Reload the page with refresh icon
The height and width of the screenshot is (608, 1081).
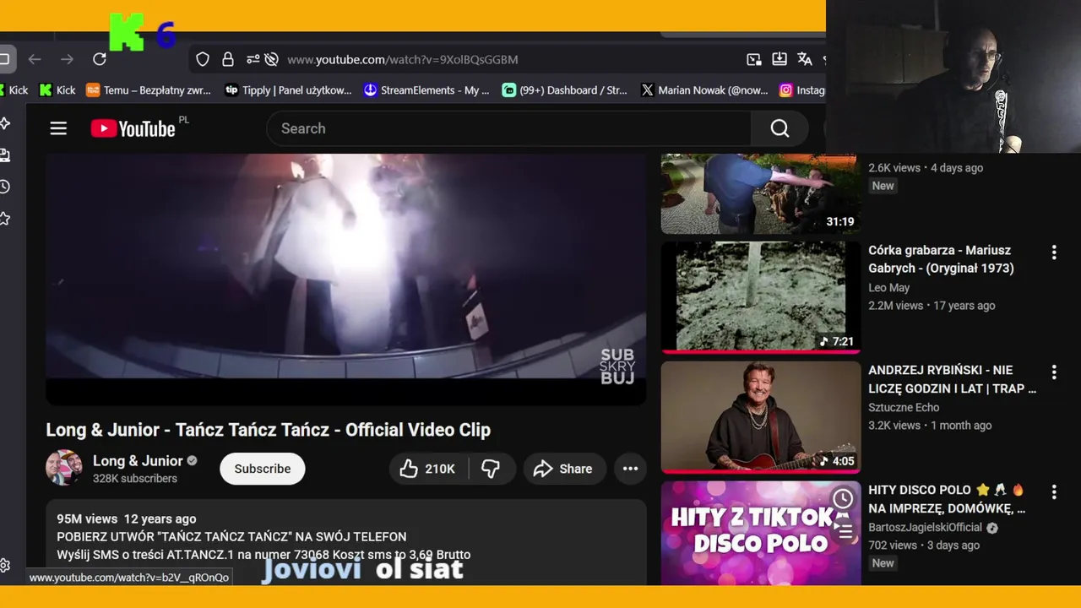pyautogui.click(x=100, y=59)
